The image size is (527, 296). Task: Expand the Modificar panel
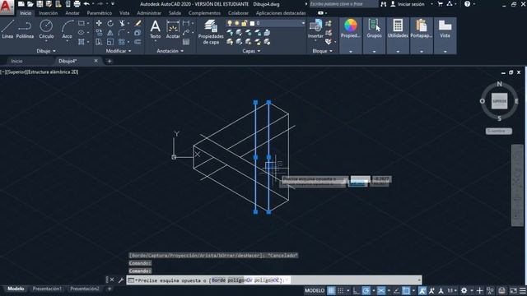tap(119, 51)
